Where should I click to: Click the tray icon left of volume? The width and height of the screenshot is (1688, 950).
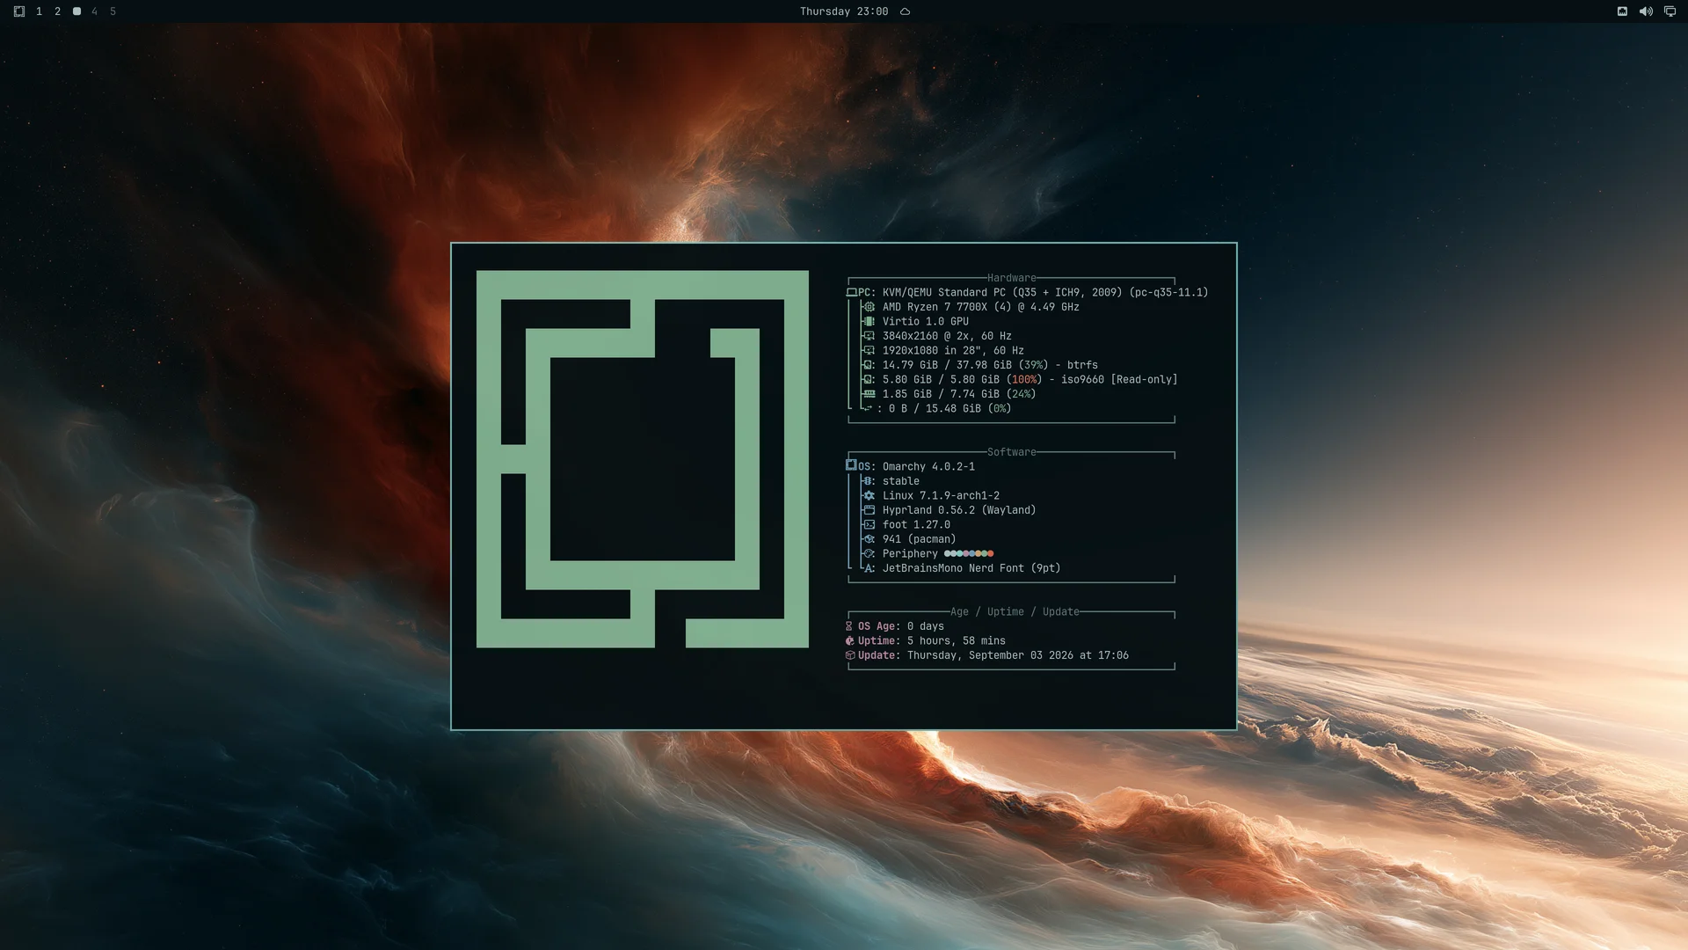pos(1622,11)
